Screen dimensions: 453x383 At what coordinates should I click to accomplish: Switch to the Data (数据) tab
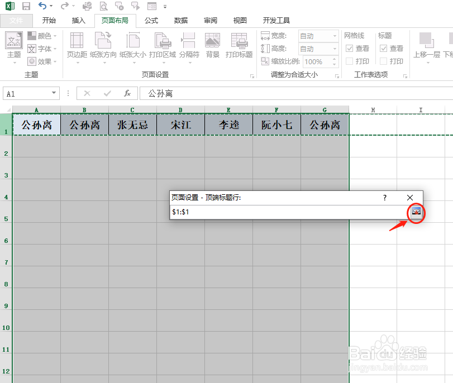pos(181,21)
